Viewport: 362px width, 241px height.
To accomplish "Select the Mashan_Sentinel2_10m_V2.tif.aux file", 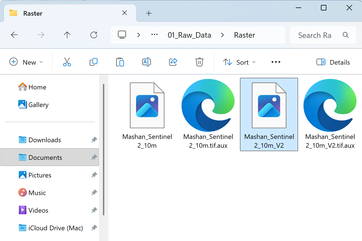I will pos(330,114).
